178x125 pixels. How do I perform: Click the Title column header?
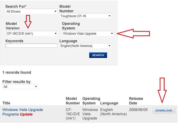(x=6, y=103)
